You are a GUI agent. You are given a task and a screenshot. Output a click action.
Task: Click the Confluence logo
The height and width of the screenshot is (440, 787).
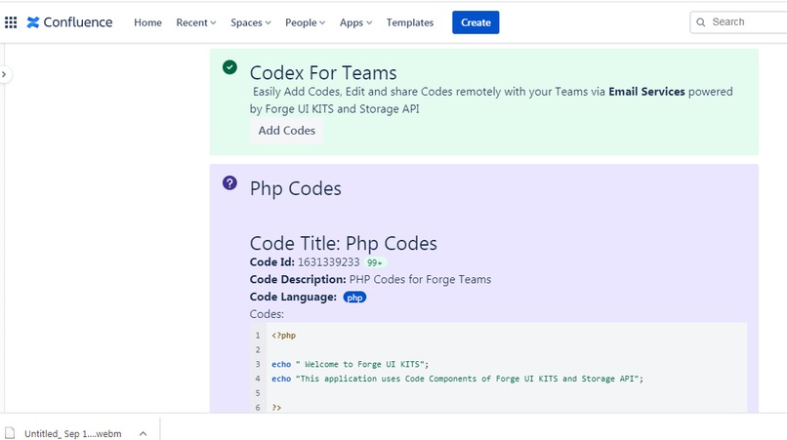pos(69,22)
